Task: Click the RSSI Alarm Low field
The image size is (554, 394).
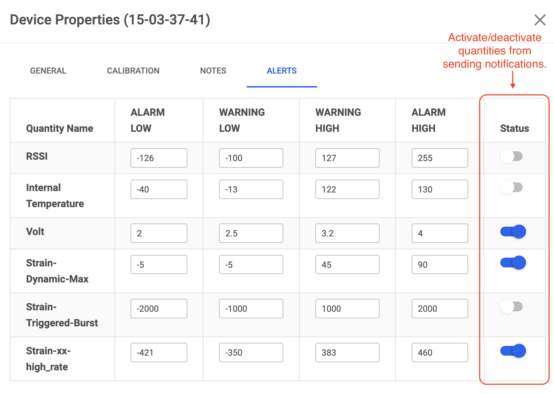Action: coord(159,158)
